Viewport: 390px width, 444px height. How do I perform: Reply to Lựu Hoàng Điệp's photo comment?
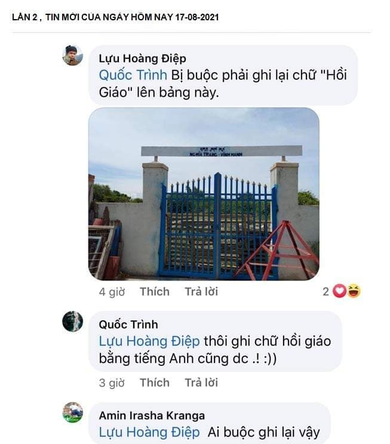[x=201, y=292]
